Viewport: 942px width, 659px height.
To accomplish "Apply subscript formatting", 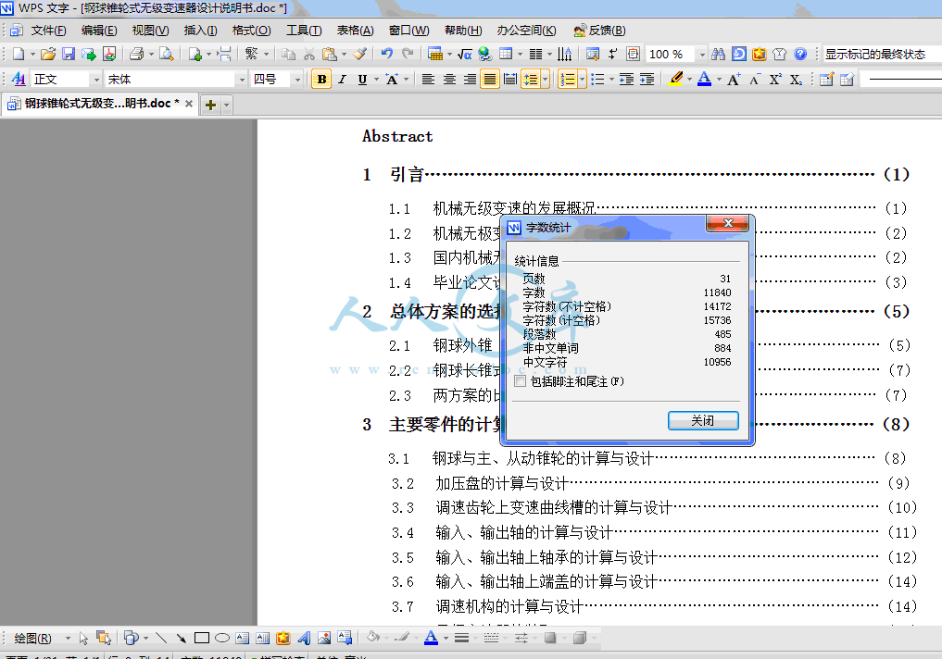I will [x=796, y=80].
